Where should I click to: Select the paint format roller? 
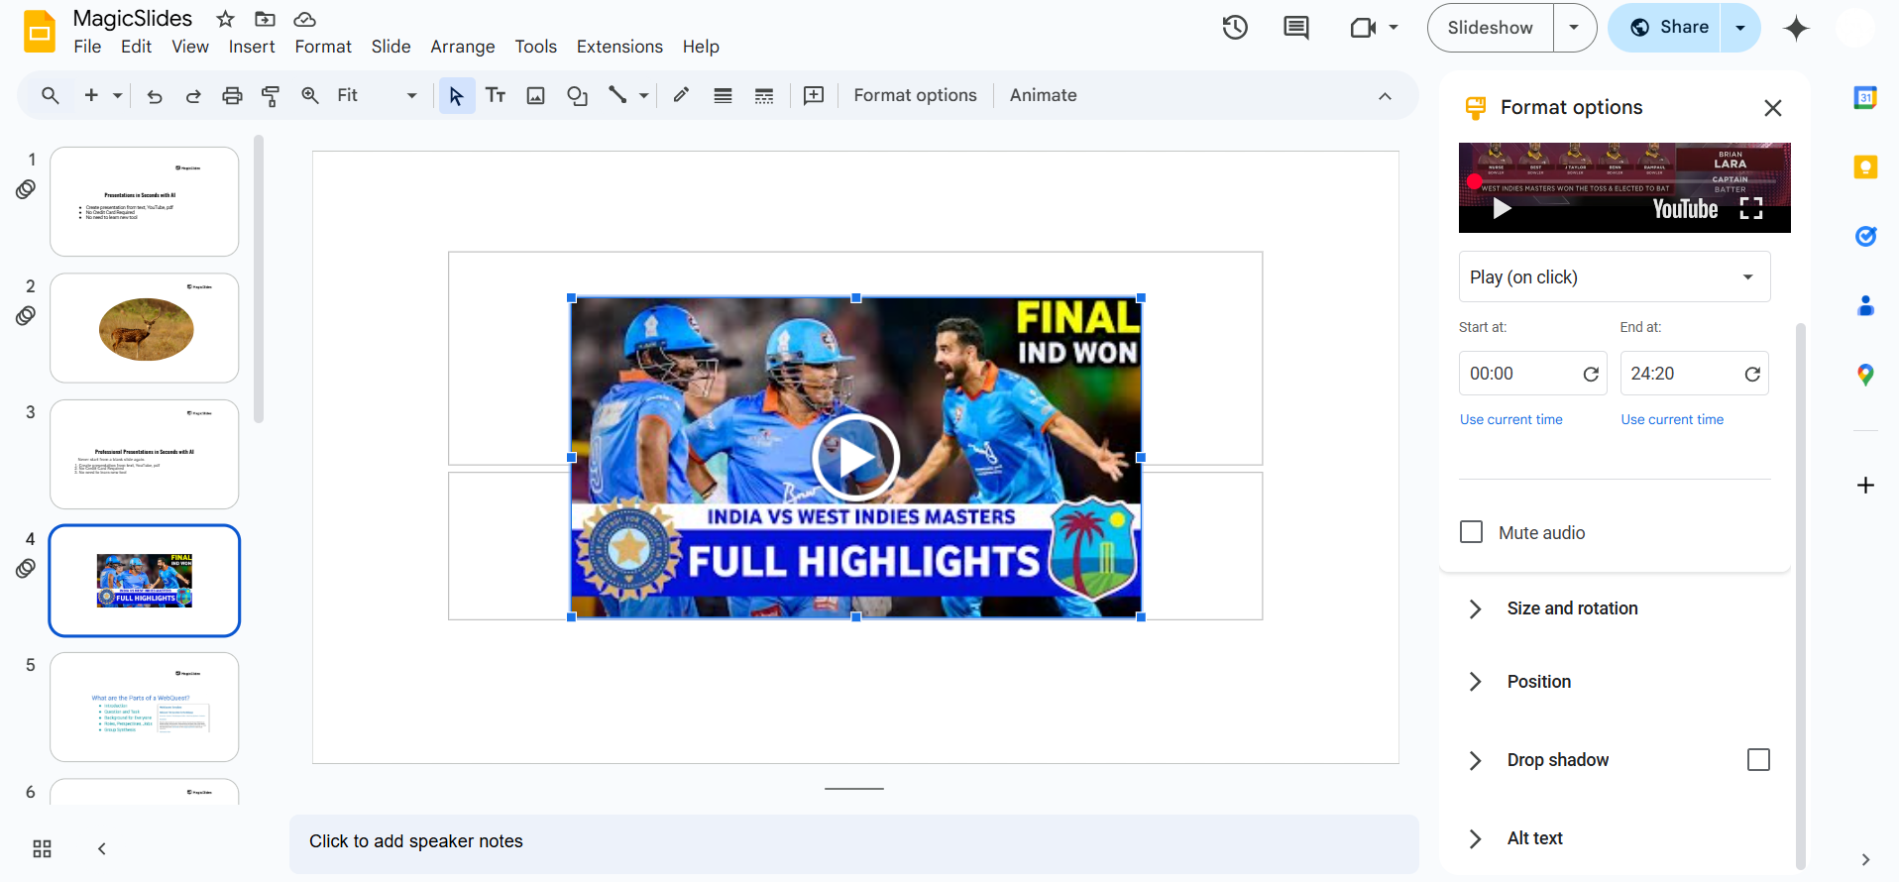click(271, 96)
